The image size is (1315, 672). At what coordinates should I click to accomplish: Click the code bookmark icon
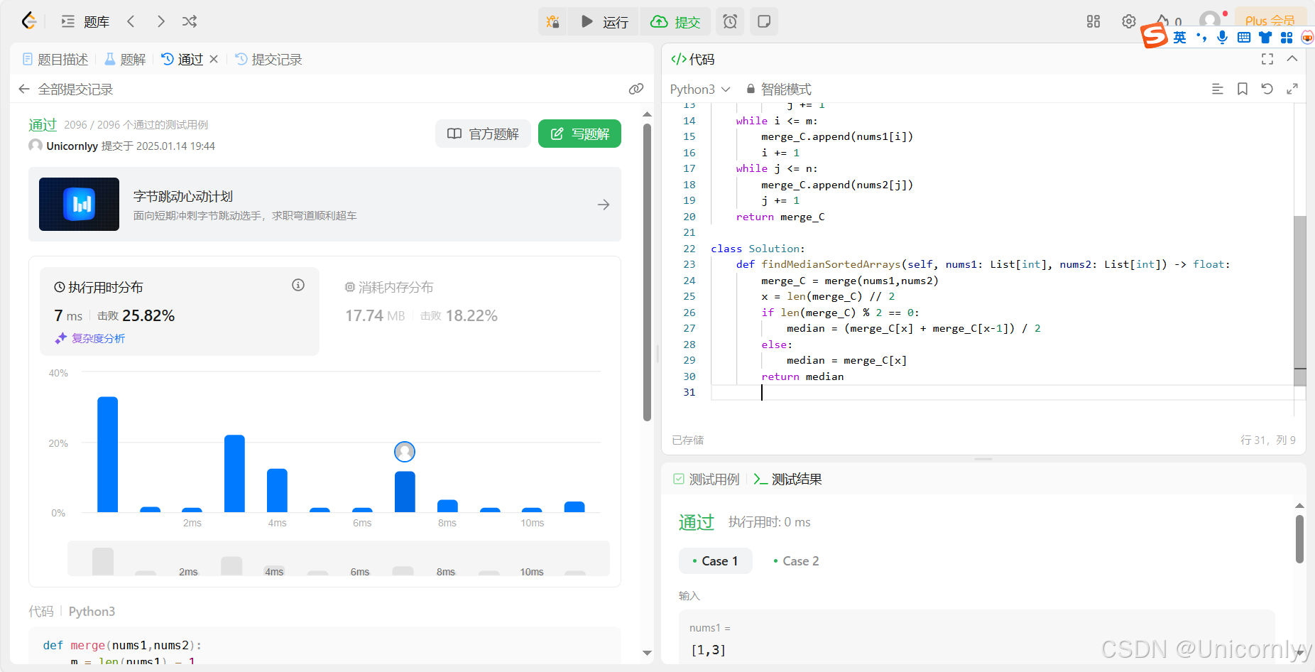click(1243, 89)
